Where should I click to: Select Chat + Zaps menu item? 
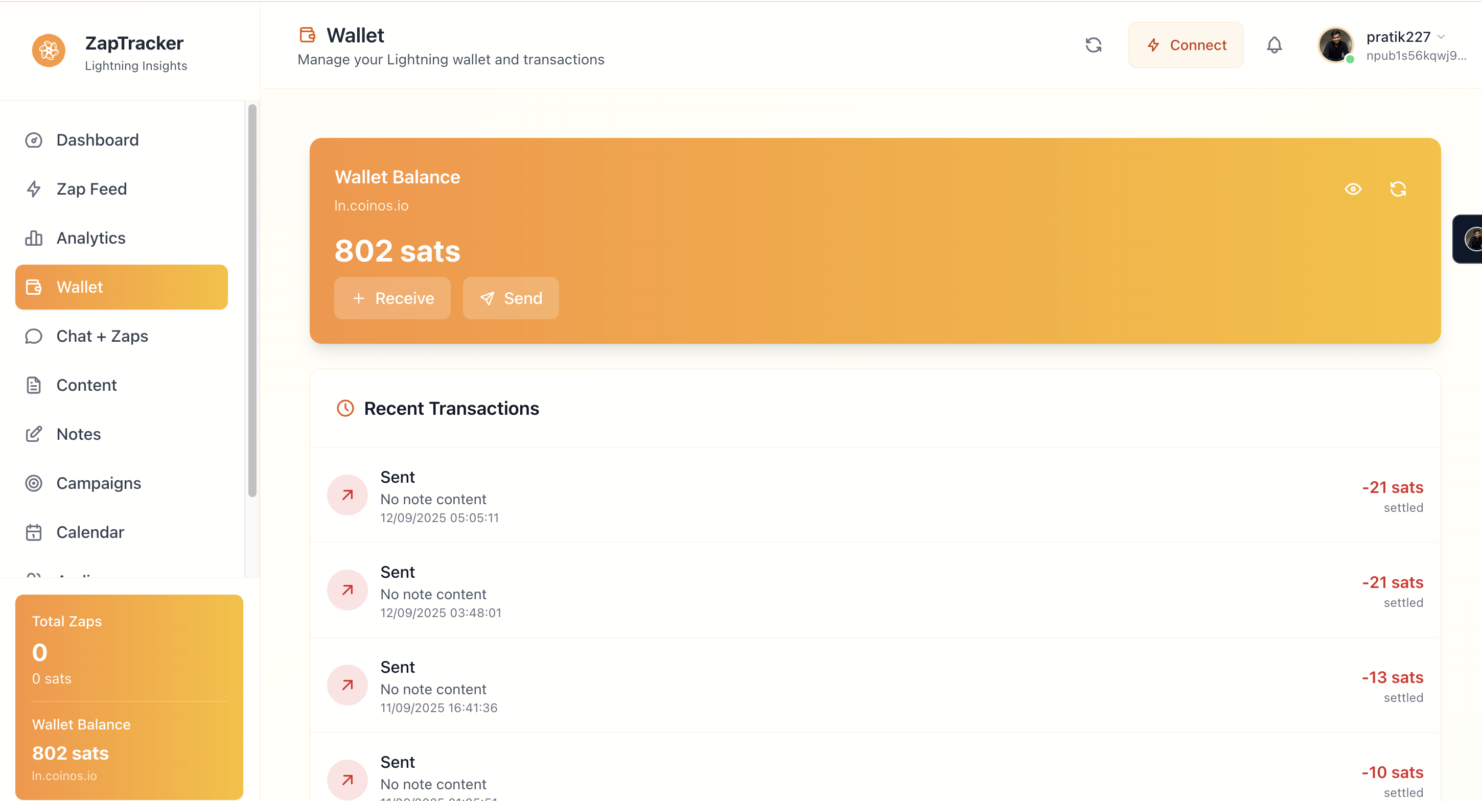click(x=122, y=336)
